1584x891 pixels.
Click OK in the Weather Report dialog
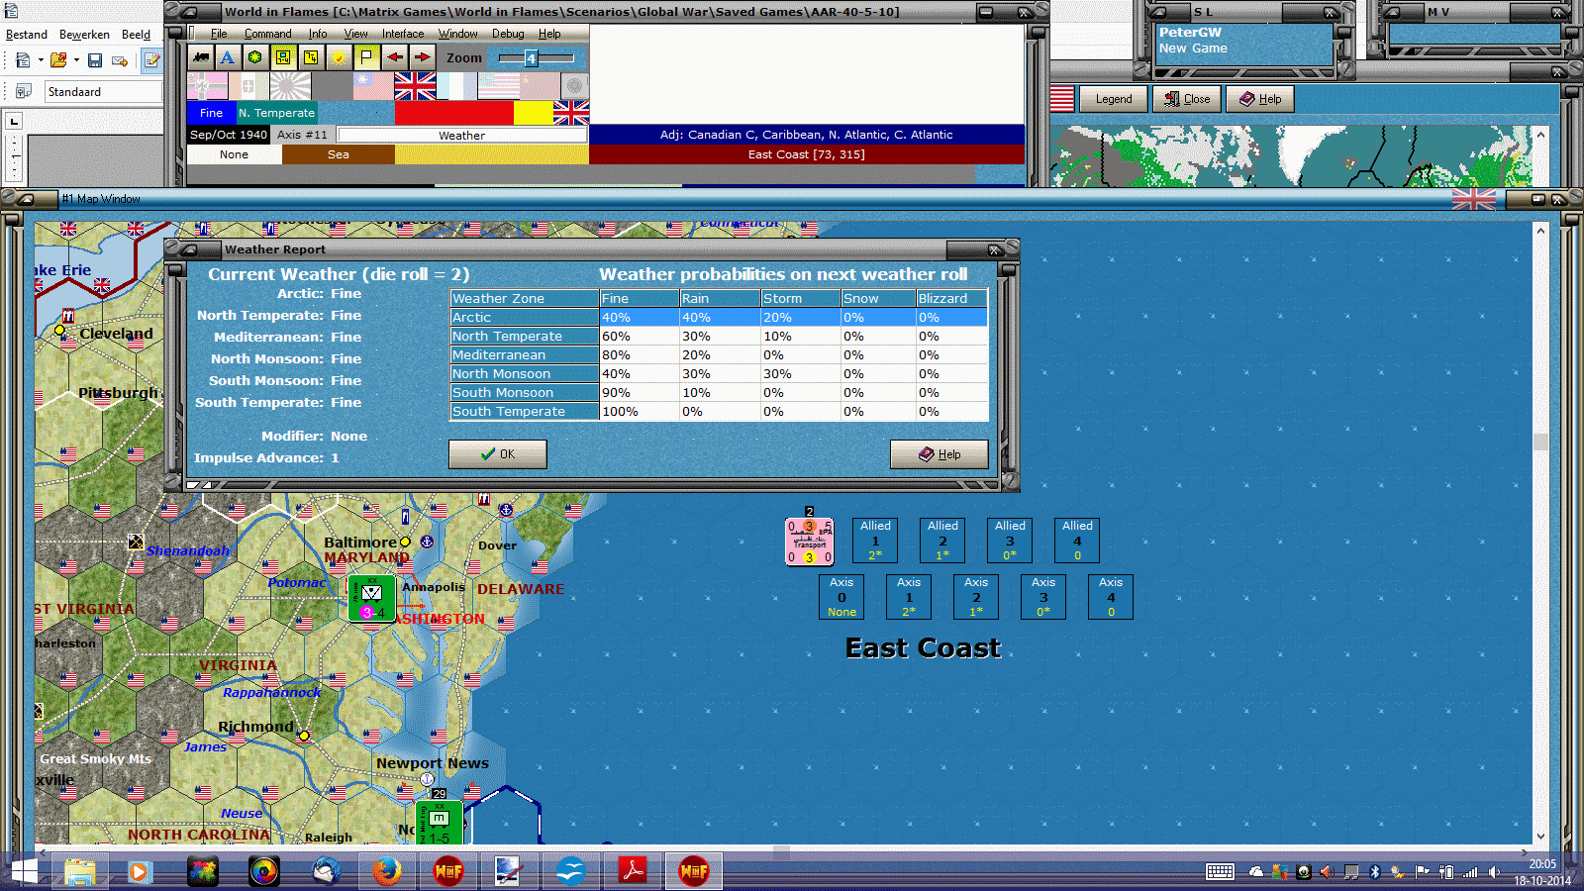pos(498,454)
